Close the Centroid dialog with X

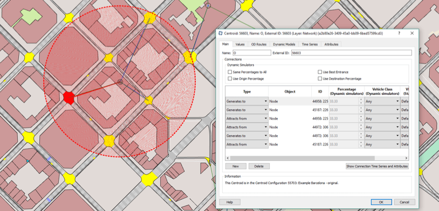click(412, 33)
